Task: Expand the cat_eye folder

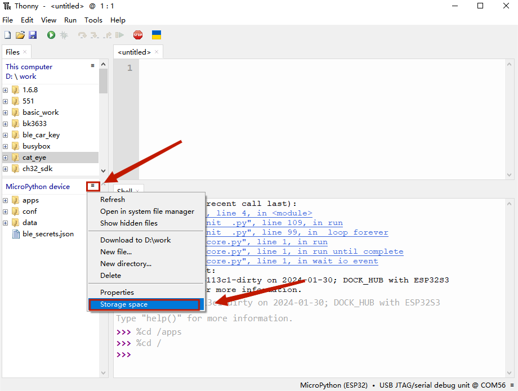Action: 6,158
